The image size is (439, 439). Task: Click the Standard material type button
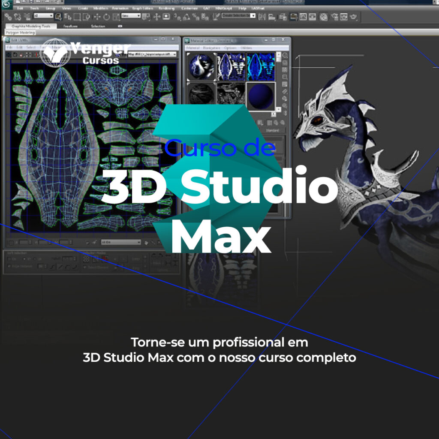coord(272,130)
